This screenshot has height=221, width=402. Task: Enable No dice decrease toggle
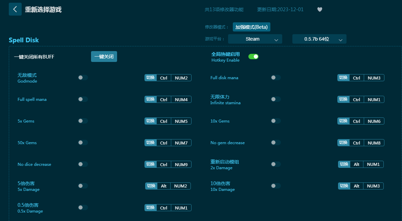83,164
